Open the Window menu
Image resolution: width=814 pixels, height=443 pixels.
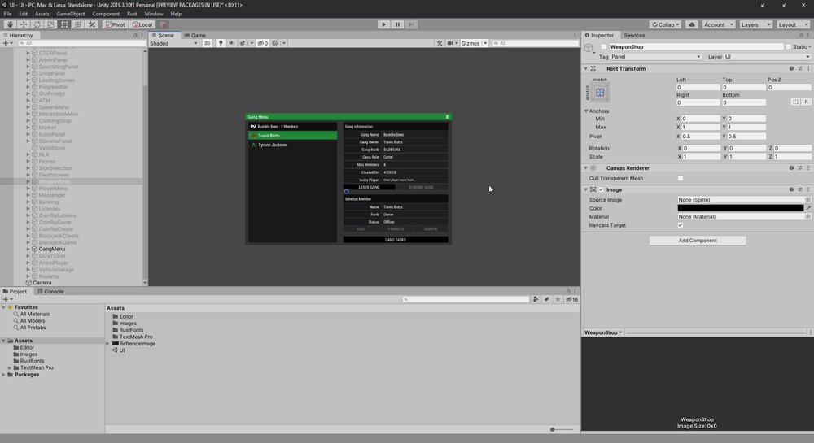tap(154, 14)
